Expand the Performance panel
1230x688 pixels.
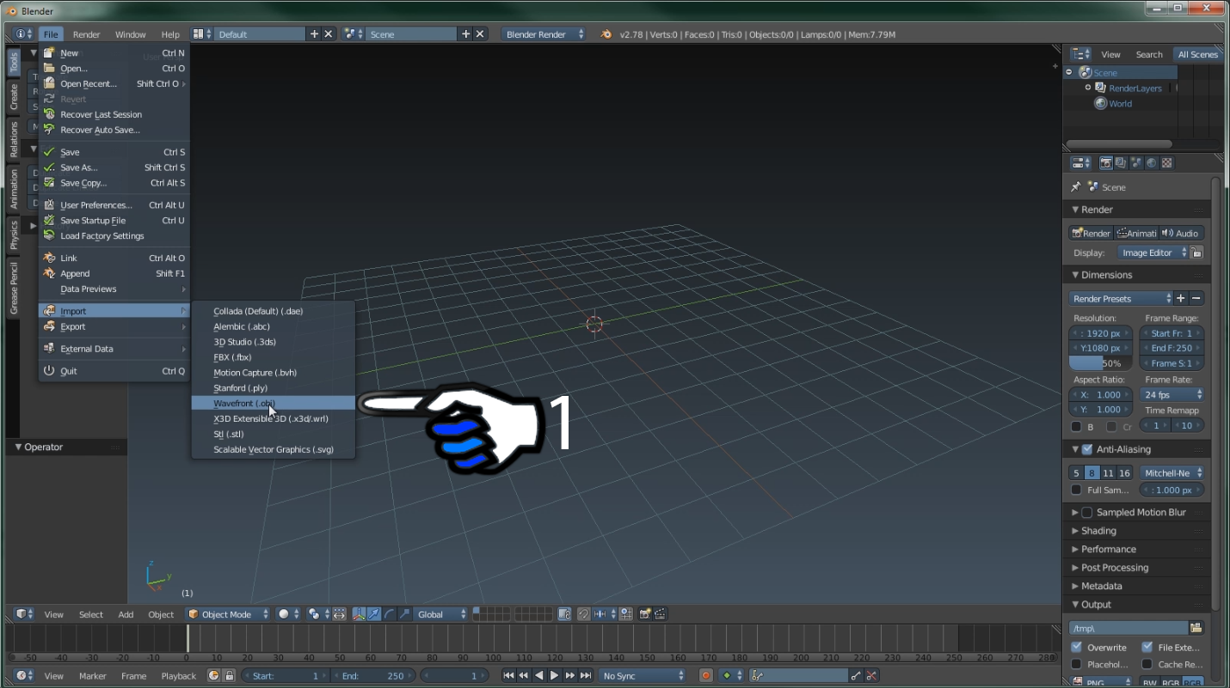tap(1109, 549)
